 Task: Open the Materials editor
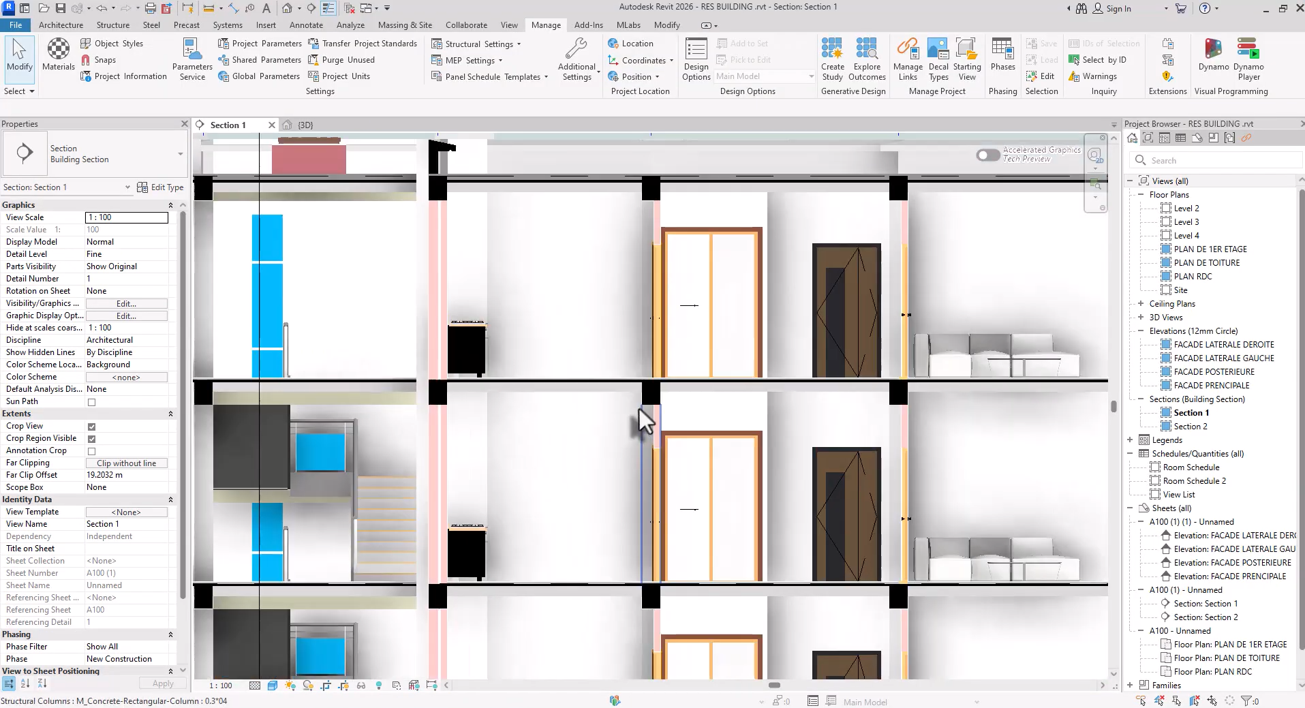(57, 55)
